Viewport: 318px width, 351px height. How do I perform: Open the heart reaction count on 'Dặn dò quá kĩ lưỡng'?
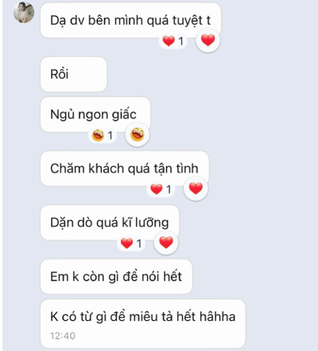(131, 244)
